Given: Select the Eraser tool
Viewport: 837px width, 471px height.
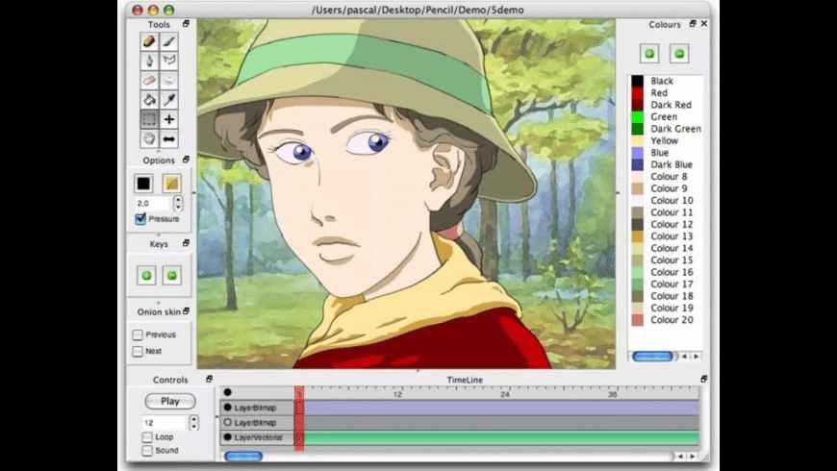Looking at the screenshot, I should (148, 80).
